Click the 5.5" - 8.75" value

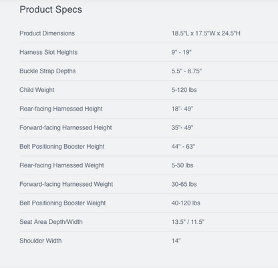pyautogui.click(x=186, y=71)
